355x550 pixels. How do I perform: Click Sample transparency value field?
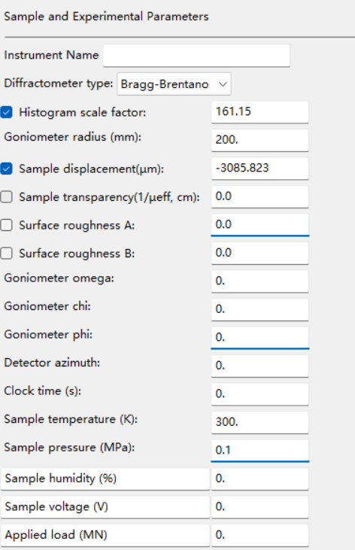tap(260, 196)
